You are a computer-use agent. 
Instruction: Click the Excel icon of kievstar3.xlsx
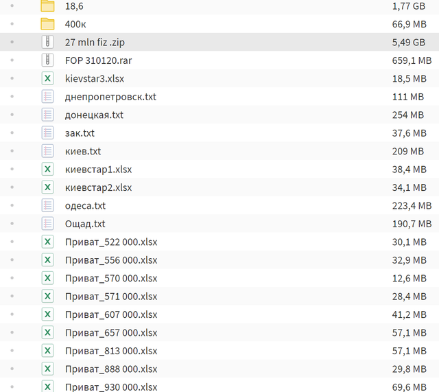(x=47, y=78)
